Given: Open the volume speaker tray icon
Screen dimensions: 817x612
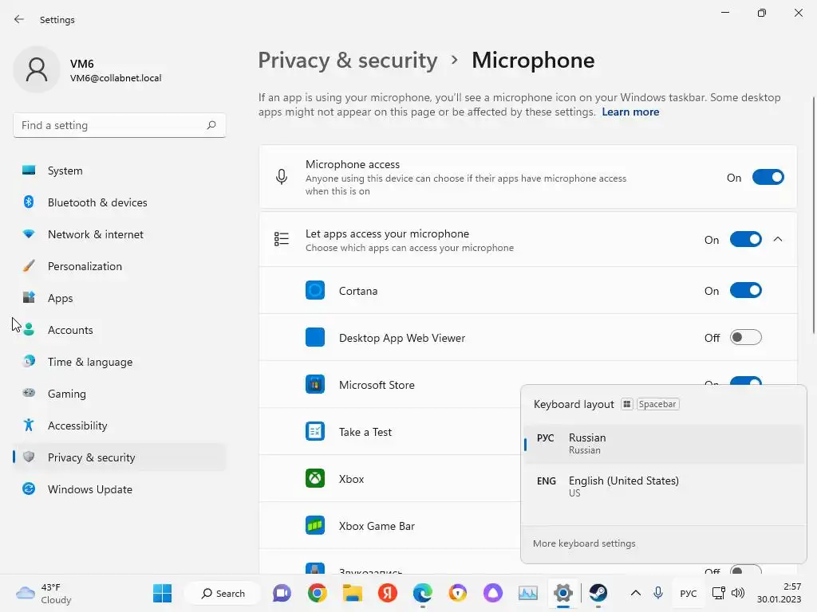Looking at the screenshot, I should (x=738, y=593).
